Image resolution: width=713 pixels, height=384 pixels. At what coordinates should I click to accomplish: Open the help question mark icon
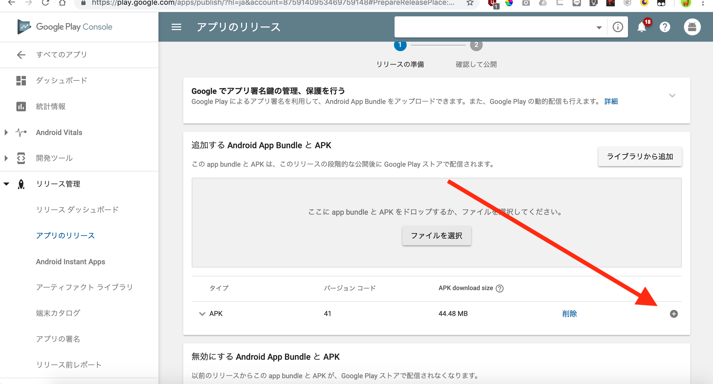point(665,27)
